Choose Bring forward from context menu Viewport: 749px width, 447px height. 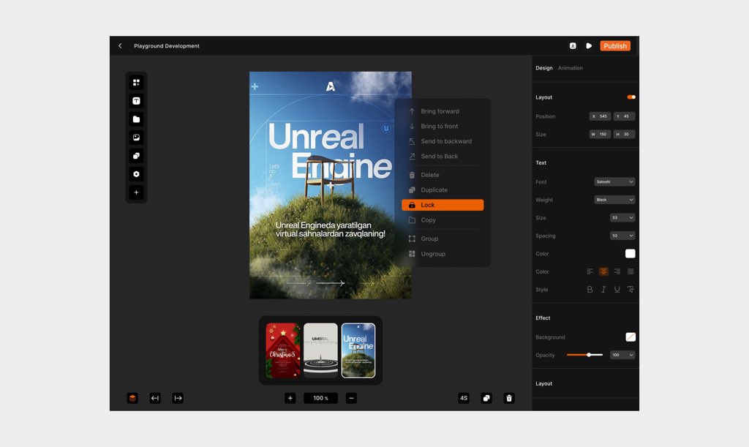pyautogui.click(x=443, y=111)
